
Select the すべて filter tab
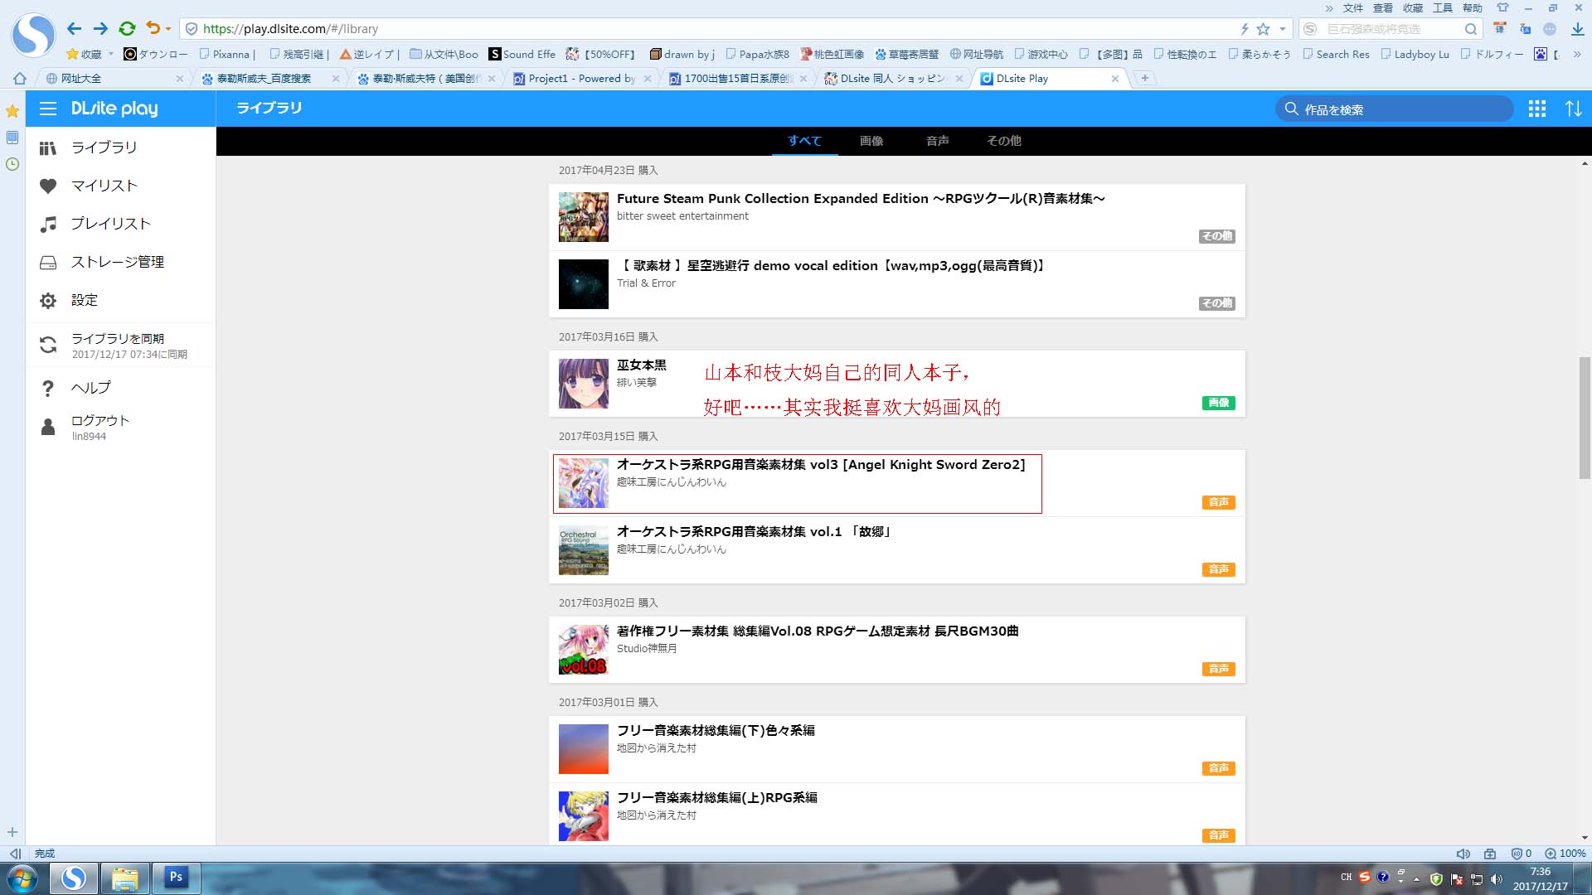click(804, 141)
